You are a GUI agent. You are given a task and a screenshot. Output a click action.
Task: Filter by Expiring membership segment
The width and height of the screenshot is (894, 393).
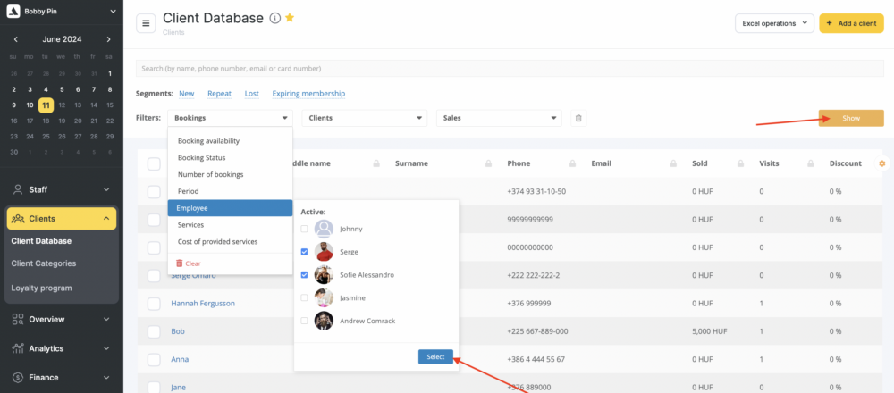tap(308, 94)
